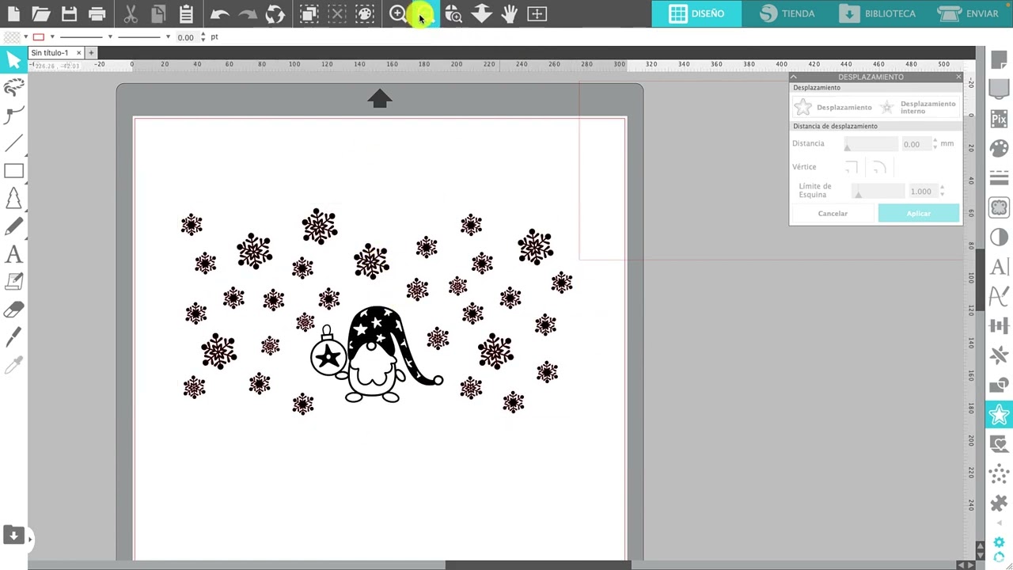
Task: Open the Trace panel icon
Action: point(999,208)
